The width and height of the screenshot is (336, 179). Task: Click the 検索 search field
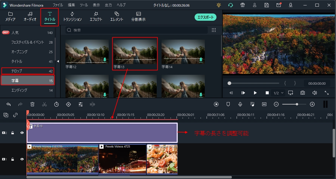(x=137, y=30)
